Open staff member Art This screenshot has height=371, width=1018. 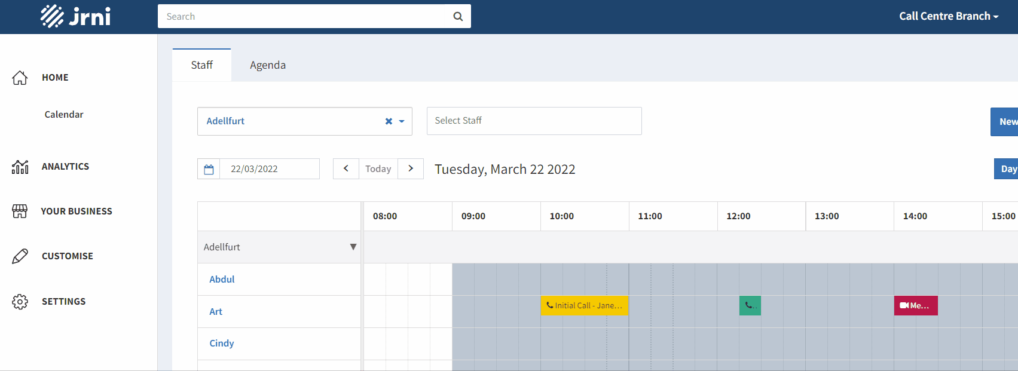click(x=216, y=312)
